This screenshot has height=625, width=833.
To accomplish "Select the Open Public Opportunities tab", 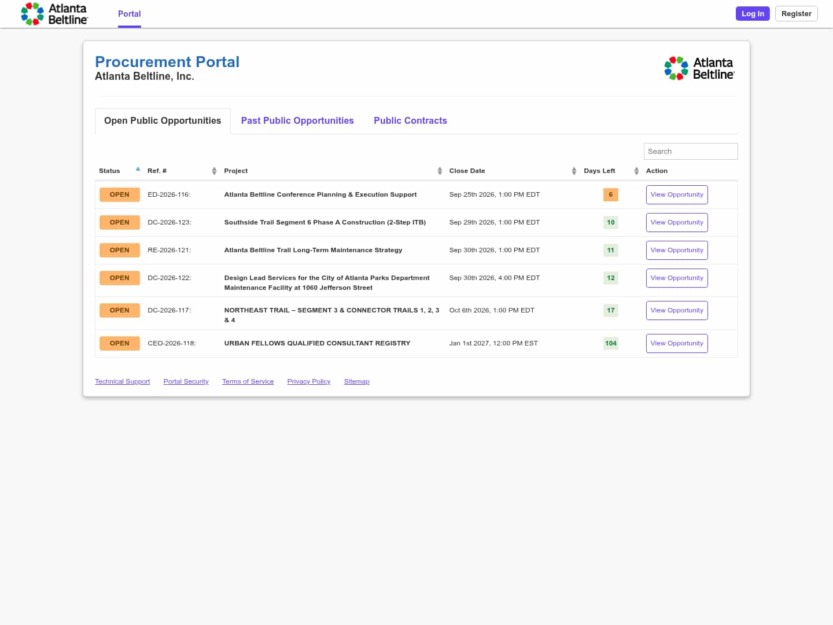I will (x=163, y=121).
